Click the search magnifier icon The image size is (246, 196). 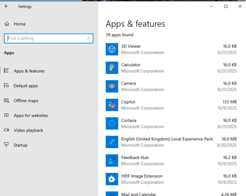[89, 39]
